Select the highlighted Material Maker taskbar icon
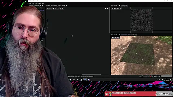 point(85,80)
